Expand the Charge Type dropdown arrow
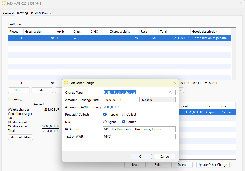Image resolution: width=245 pixels, height=171 pixels. click(x=174, y=93)
